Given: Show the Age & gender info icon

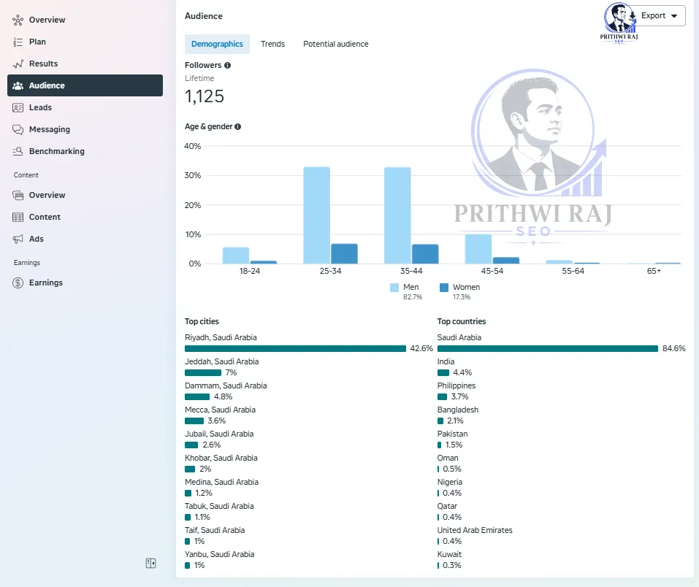Looking at the screenshot, I should [237, 126].
